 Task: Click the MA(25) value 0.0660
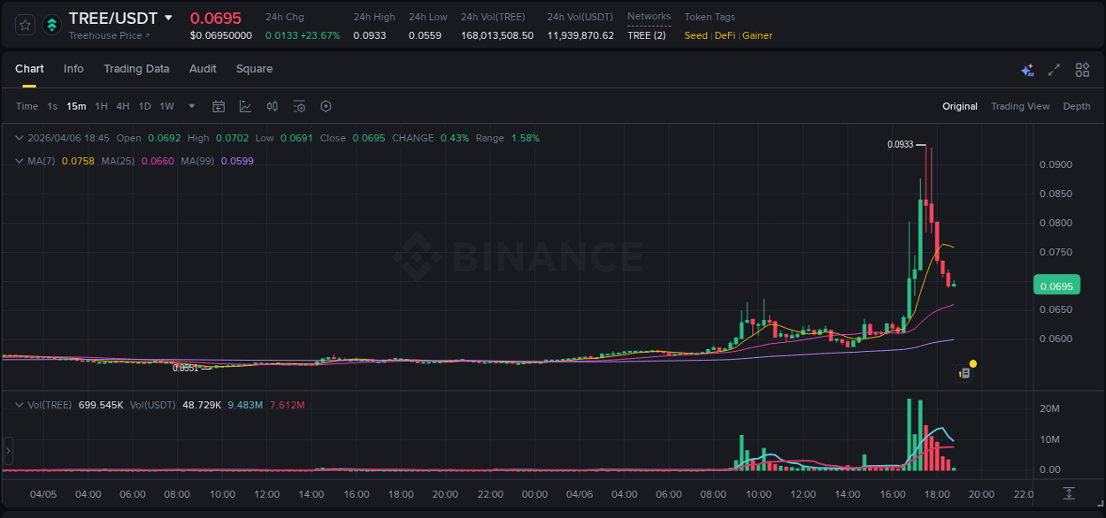point(157,161)
